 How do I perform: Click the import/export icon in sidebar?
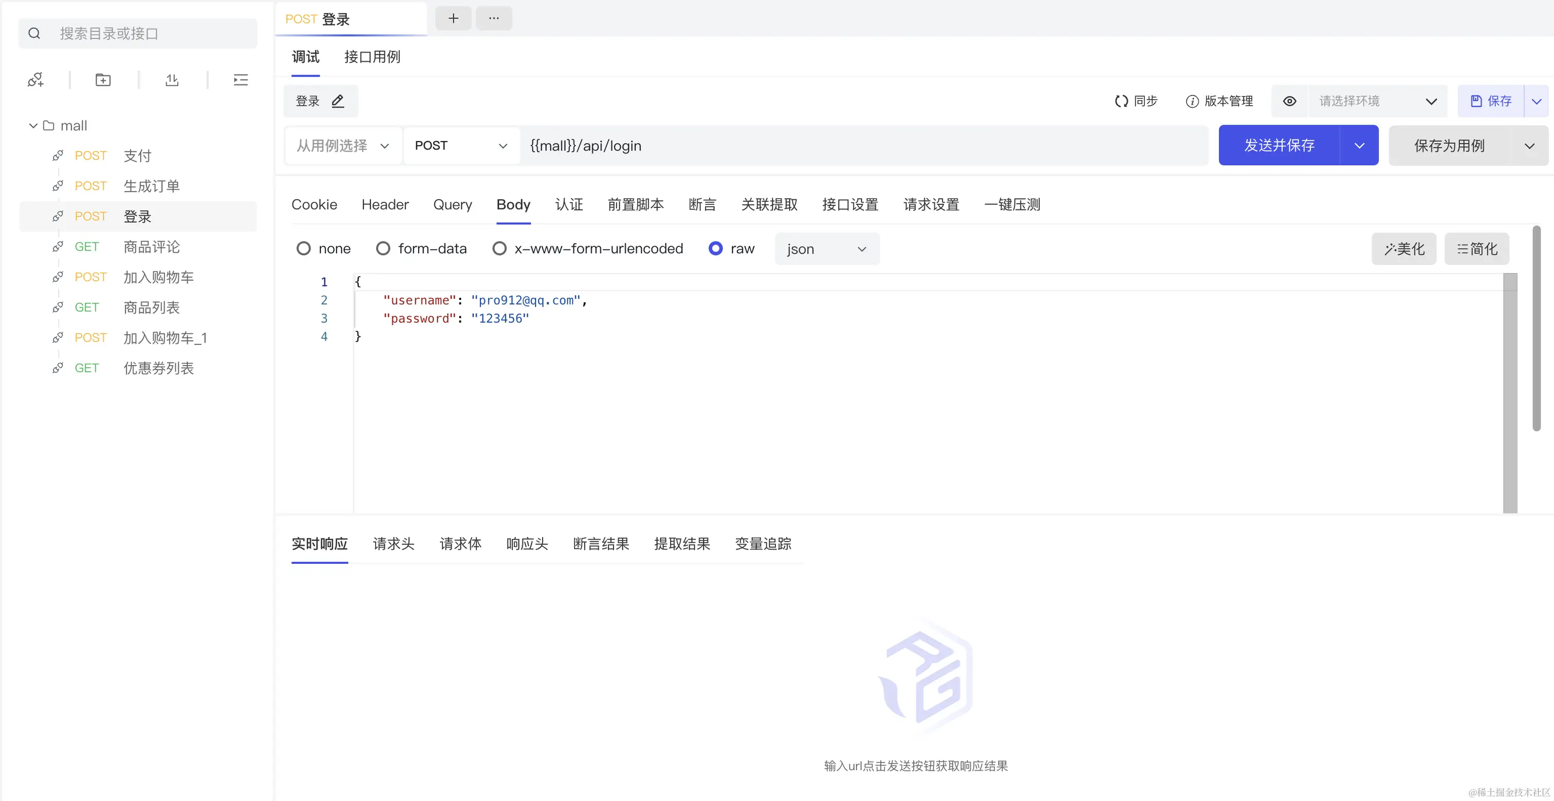pos(172,80)
